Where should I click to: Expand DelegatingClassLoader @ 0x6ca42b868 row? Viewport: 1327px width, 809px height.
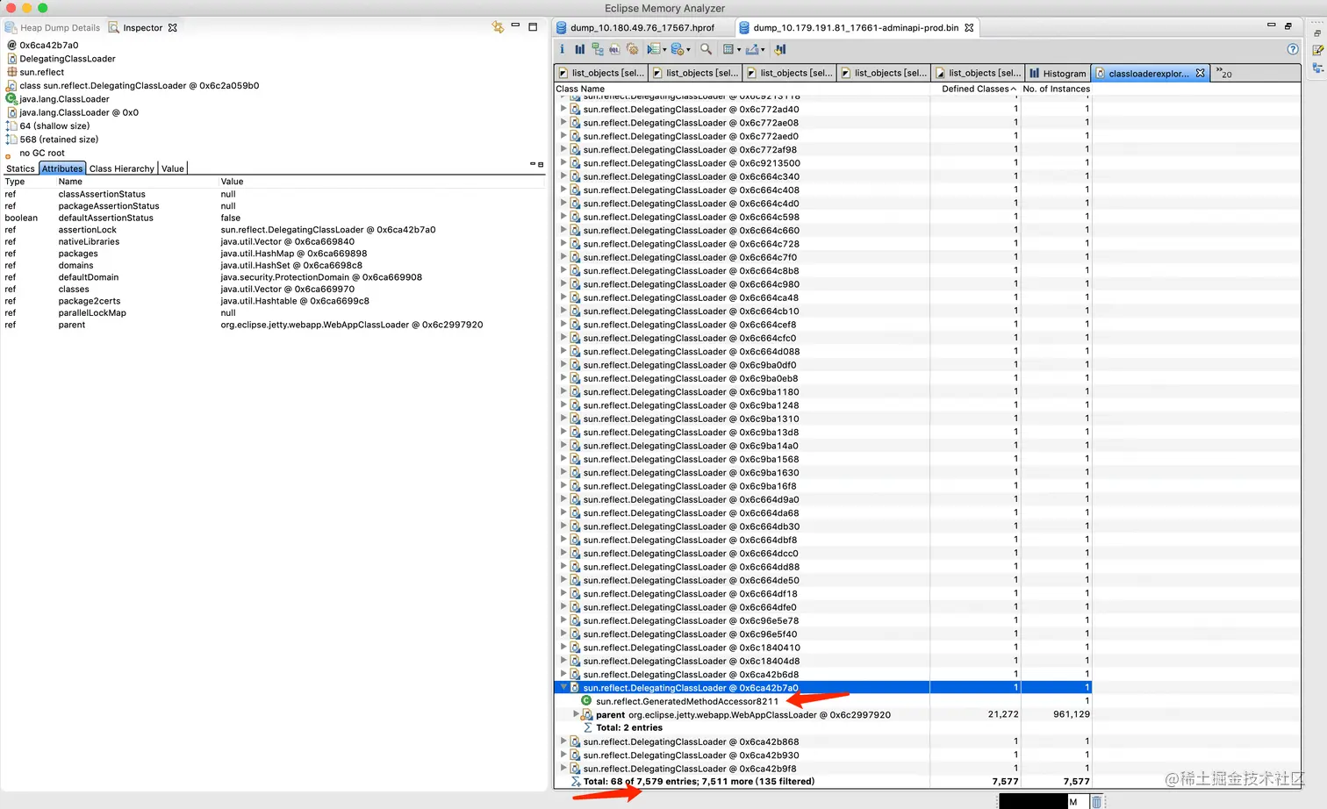(x=563, y=741)
